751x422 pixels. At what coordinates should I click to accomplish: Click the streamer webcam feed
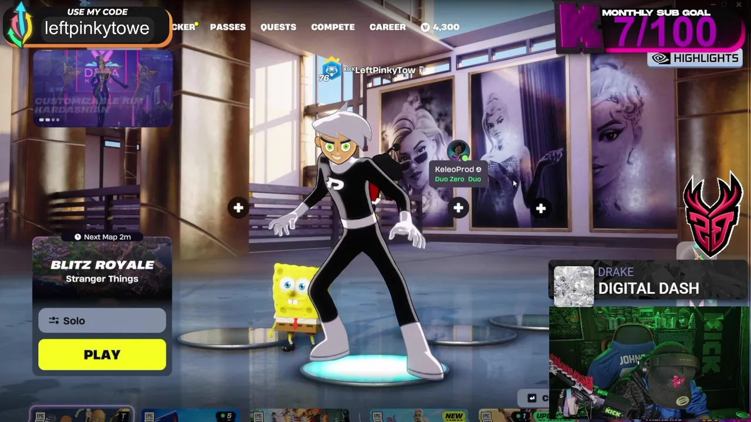click(649, 363)
